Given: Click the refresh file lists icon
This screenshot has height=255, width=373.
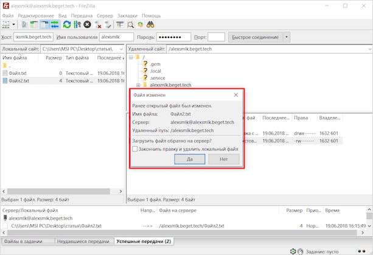Looking at the screenshot, I should coord(67,25).
